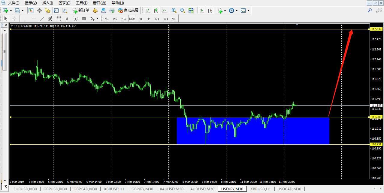The height and width of the screenshot is (193, 384).
Task: Open the USDJPY chart title menu triangle
Action: [12, 26]
